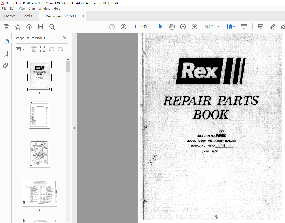Screen dimensions: 285x223
Task: Open Find text magnifier icon
Action: [x=52, y=27]
